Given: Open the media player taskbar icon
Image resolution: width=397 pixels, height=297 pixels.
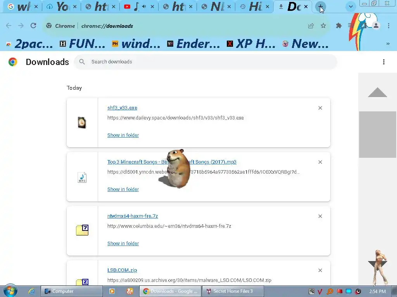Looking at the screenshot, I should pos(112,291).
